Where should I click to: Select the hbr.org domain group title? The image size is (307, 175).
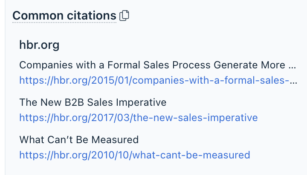pyautogui.click(x=39, y=45)
